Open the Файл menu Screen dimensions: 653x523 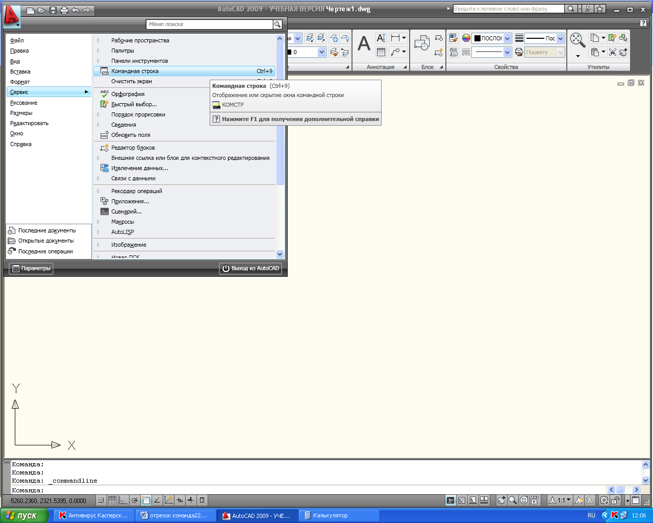(17, 40)
